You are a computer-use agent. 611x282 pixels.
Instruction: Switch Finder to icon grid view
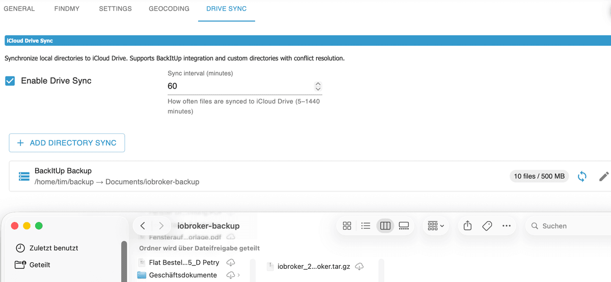tap(347, 225)
